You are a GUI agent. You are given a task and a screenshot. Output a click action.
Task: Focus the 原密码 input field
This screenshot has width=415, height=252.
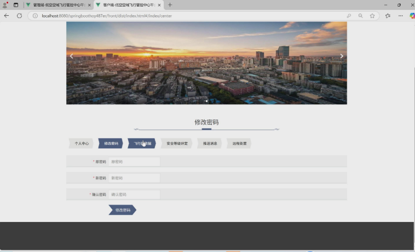134,162
